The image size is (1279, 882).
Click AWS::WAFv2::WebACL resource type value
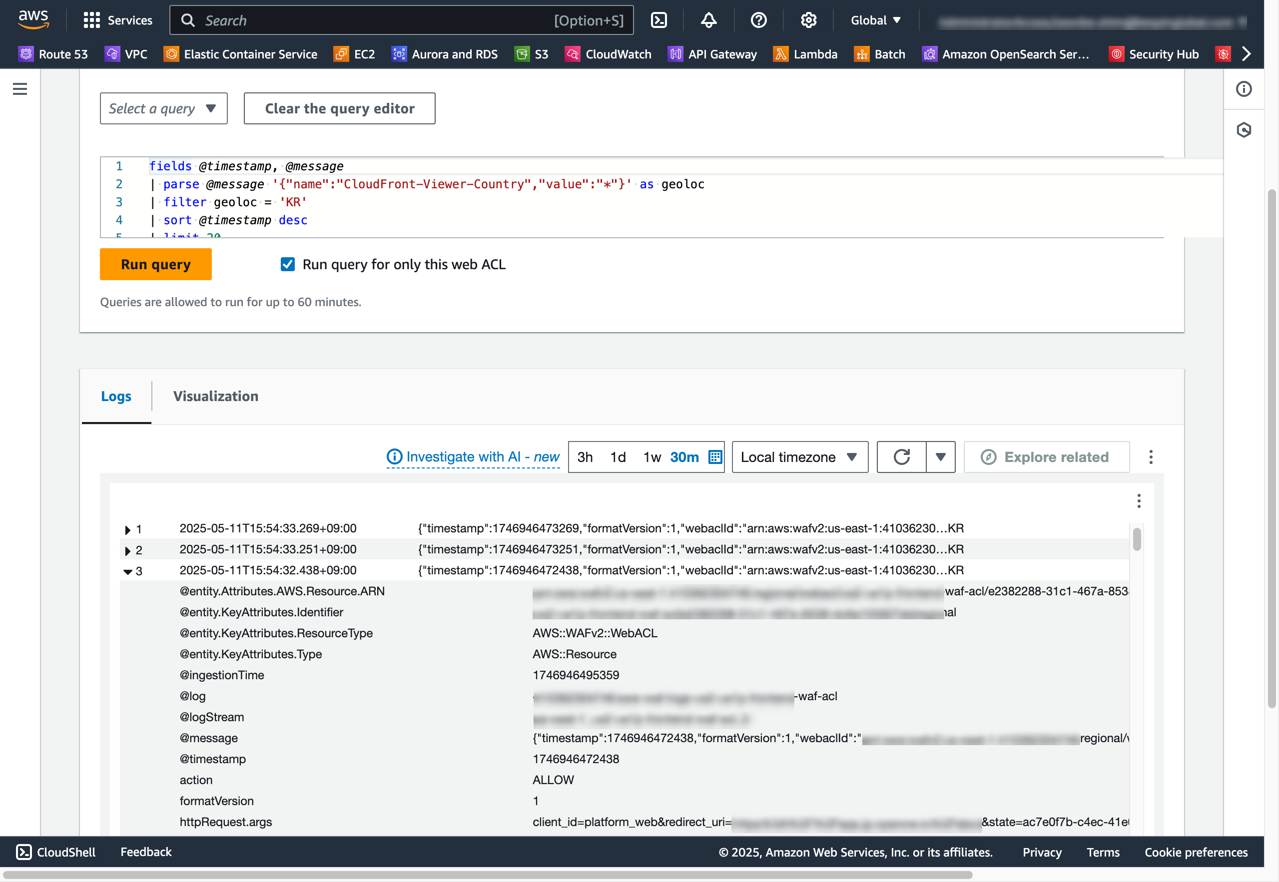point(595,633)
